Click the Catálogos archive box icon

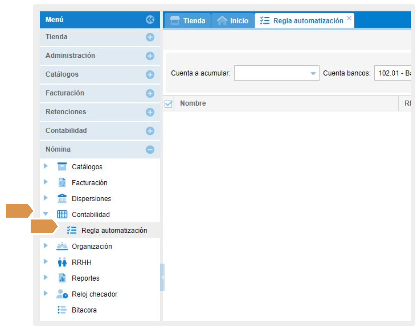click(x=62, y=167)
